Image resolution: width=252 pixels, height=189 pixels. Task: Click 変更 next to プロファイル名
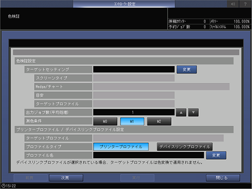pyautogui.click(x=216, y=155)
